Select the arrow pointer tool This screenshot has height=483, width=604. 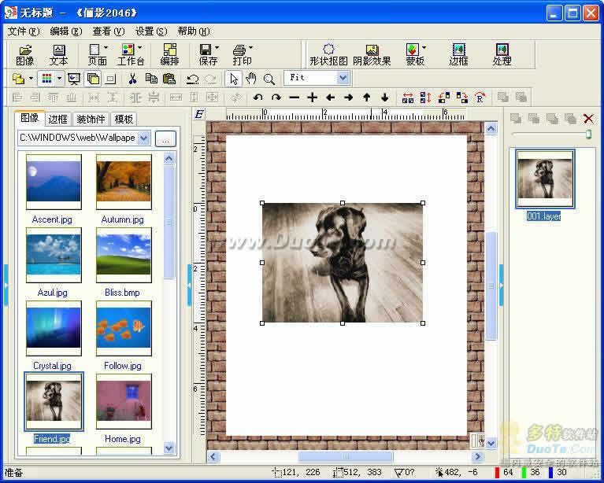point(233,79)
